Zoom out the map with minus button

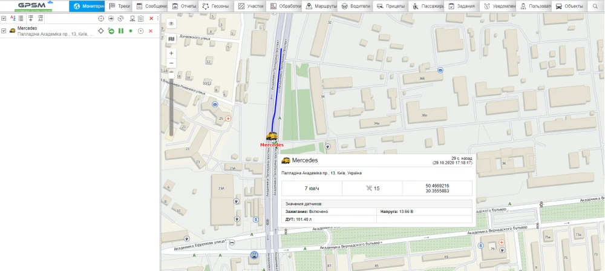(x=171, y=63)
